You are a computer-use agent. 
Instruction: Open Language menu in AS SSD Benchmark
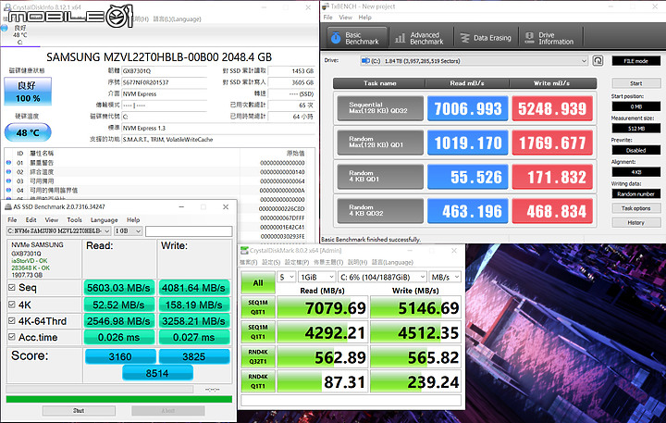coord(104,219)
